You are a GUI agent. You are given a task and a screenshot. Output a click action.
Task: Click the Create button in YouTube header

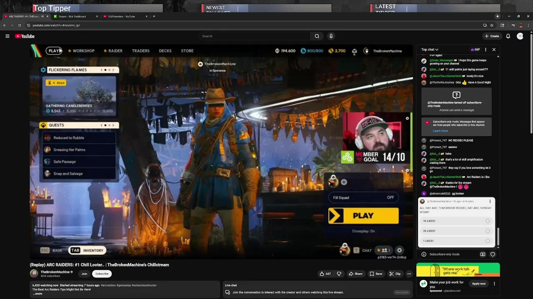point(492,36)
